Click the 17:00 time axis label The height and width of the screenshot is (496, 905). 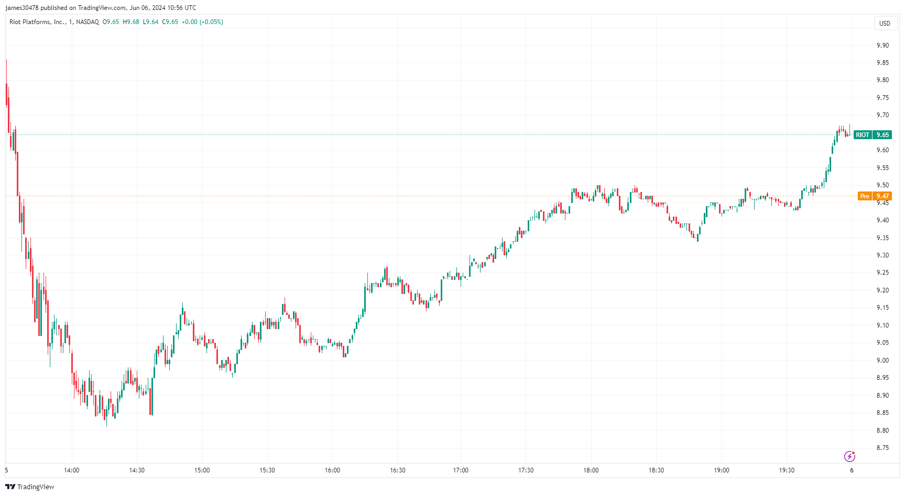click(x=461, y=470)
